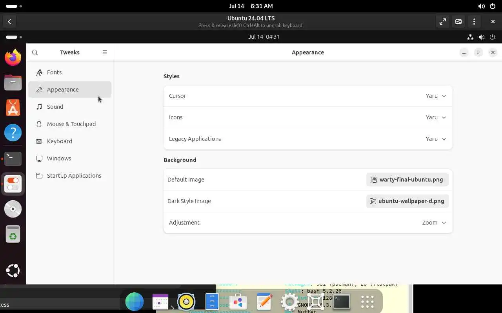Open Files from the Ubuntu dock
The height and width of the screenshot is (313, 502).
tap(13, 83)
